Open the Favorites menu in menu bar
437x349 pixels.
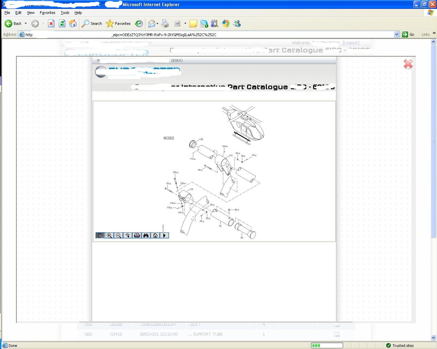47,13
